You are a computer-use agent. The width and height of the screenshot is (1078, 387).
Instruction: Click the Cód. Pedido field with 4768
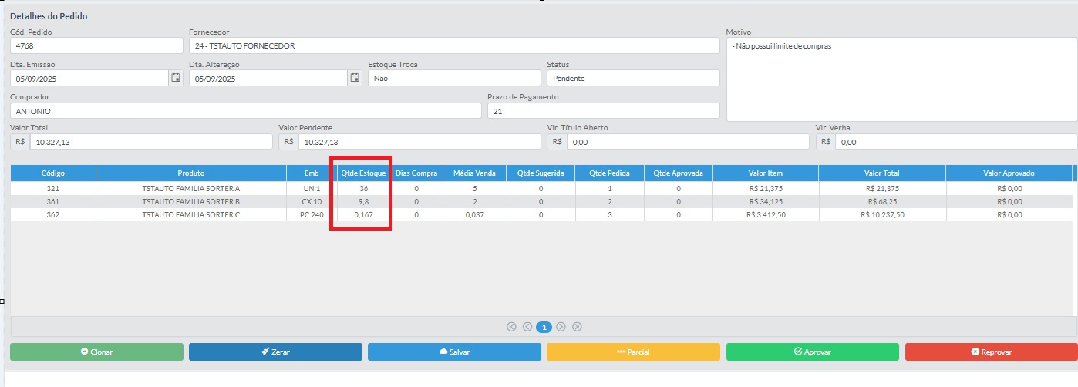pos(96,45)
